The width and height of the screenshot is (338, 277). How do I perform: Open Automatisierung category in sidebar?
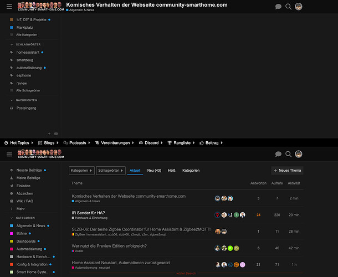[x=28, y=249]
